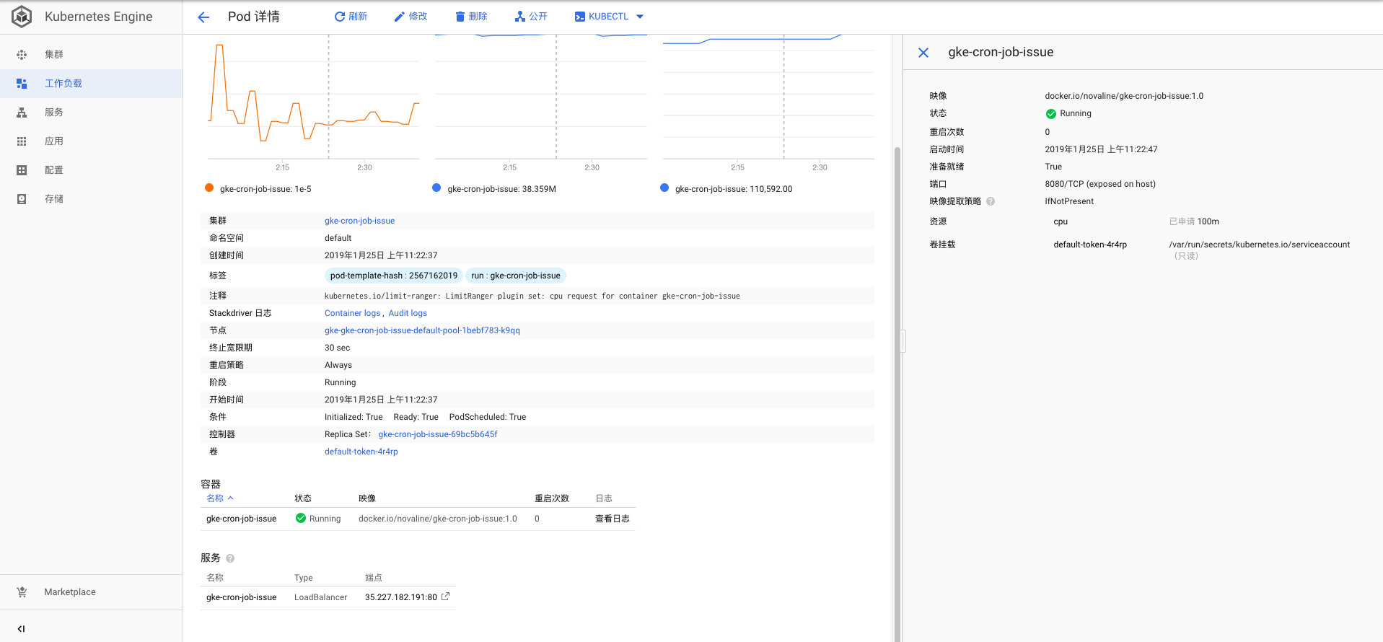This screenshot has width=1383, height=642.
Task: Open the gke-cron-job-issue cluster link
Action: 359,221
